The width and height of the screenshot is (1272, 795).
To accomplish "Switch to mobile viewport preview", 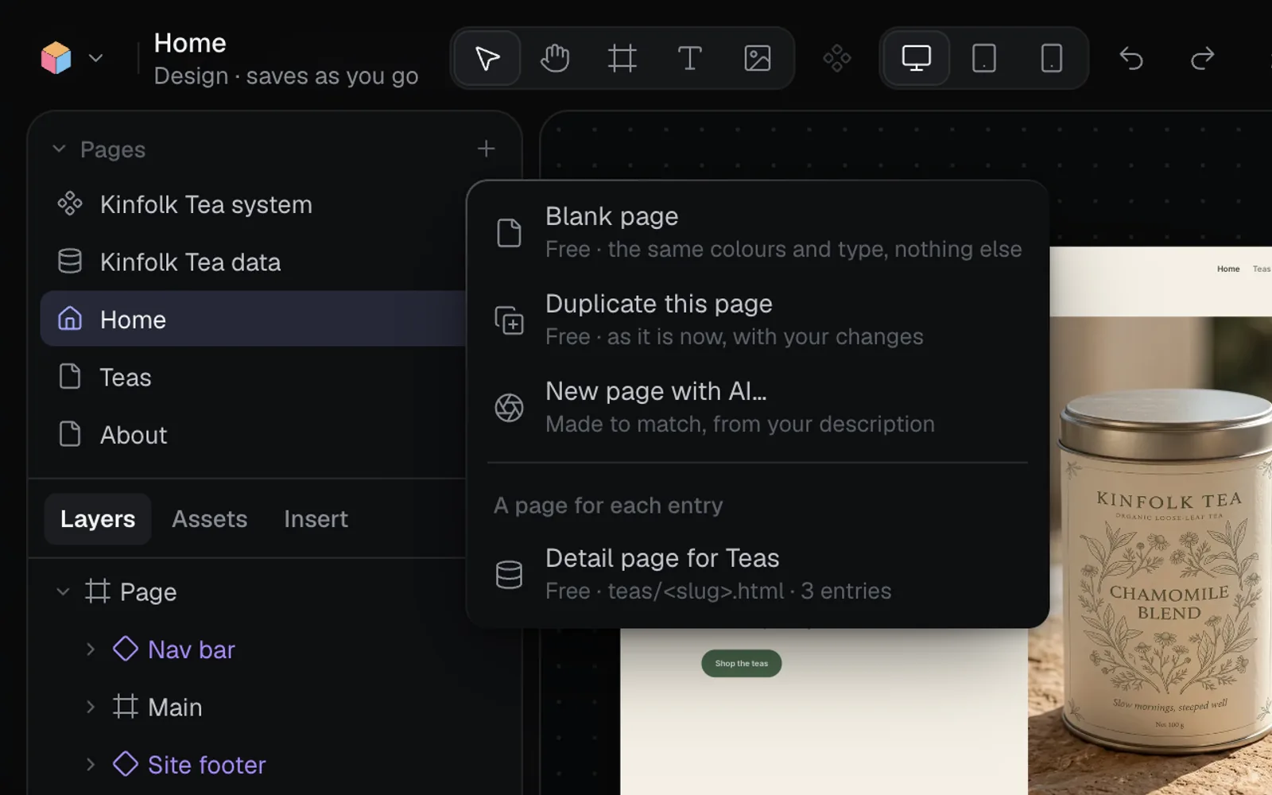I will click(x=1052, y=58).
